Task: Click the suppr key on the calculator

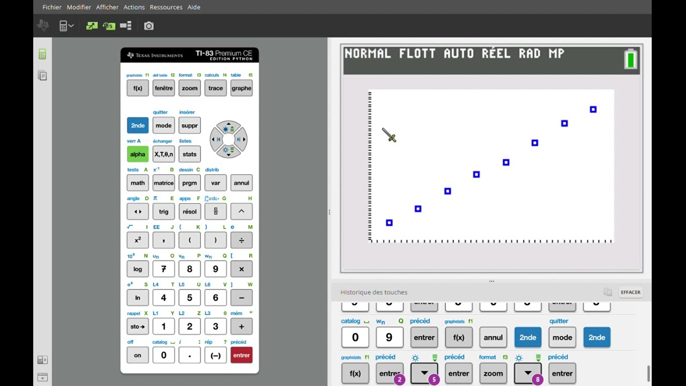Action: (190, 125)
